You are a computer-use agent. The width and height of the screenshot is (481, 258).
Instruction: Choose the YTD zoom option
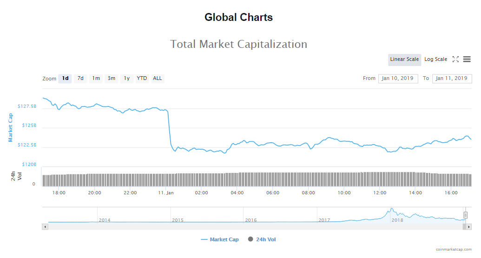click(142, 79)
